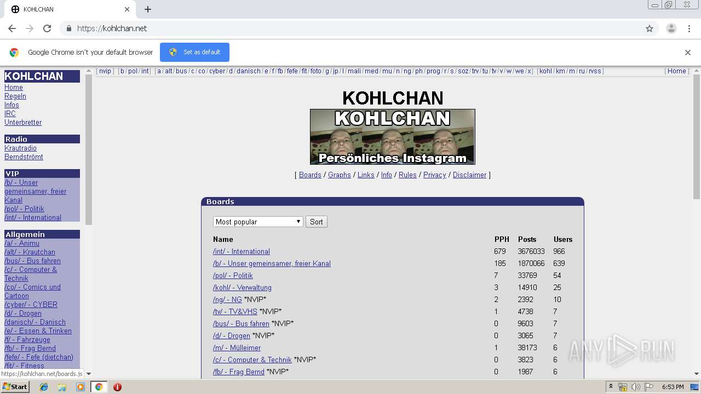Dismiss the default browser notification bar

coord(688,53)
